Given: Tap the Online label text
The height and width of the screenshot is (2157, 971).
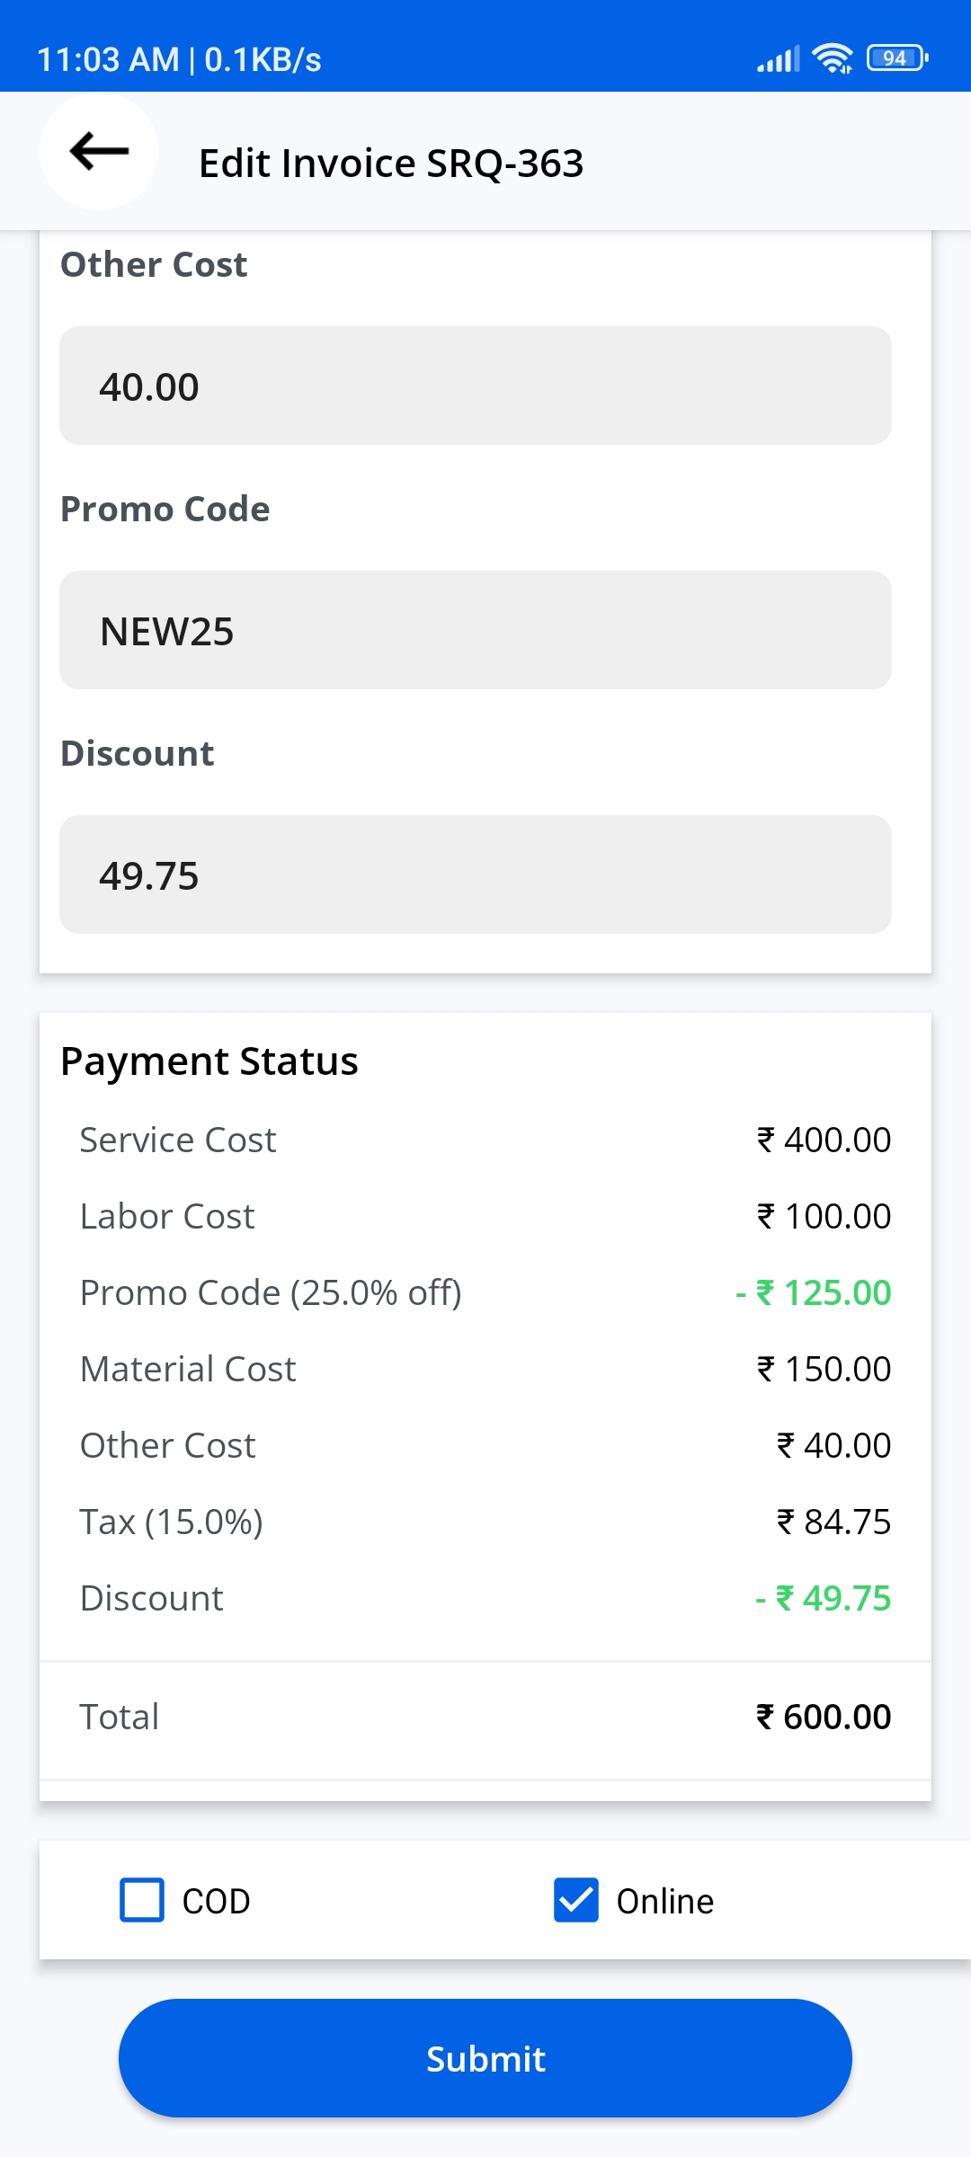Looking at the screenshot, I should (x=664, y=1901).
